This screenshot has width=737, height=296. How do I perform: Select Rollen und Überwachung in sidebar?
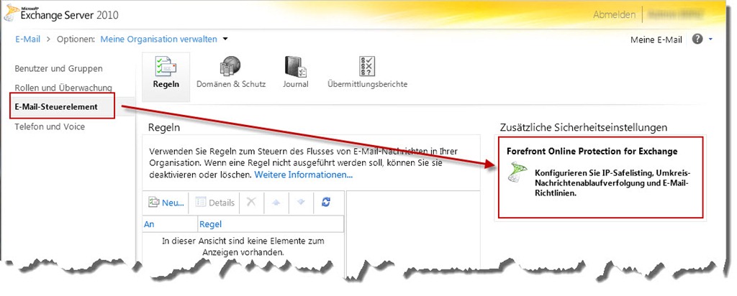[63, 88]
